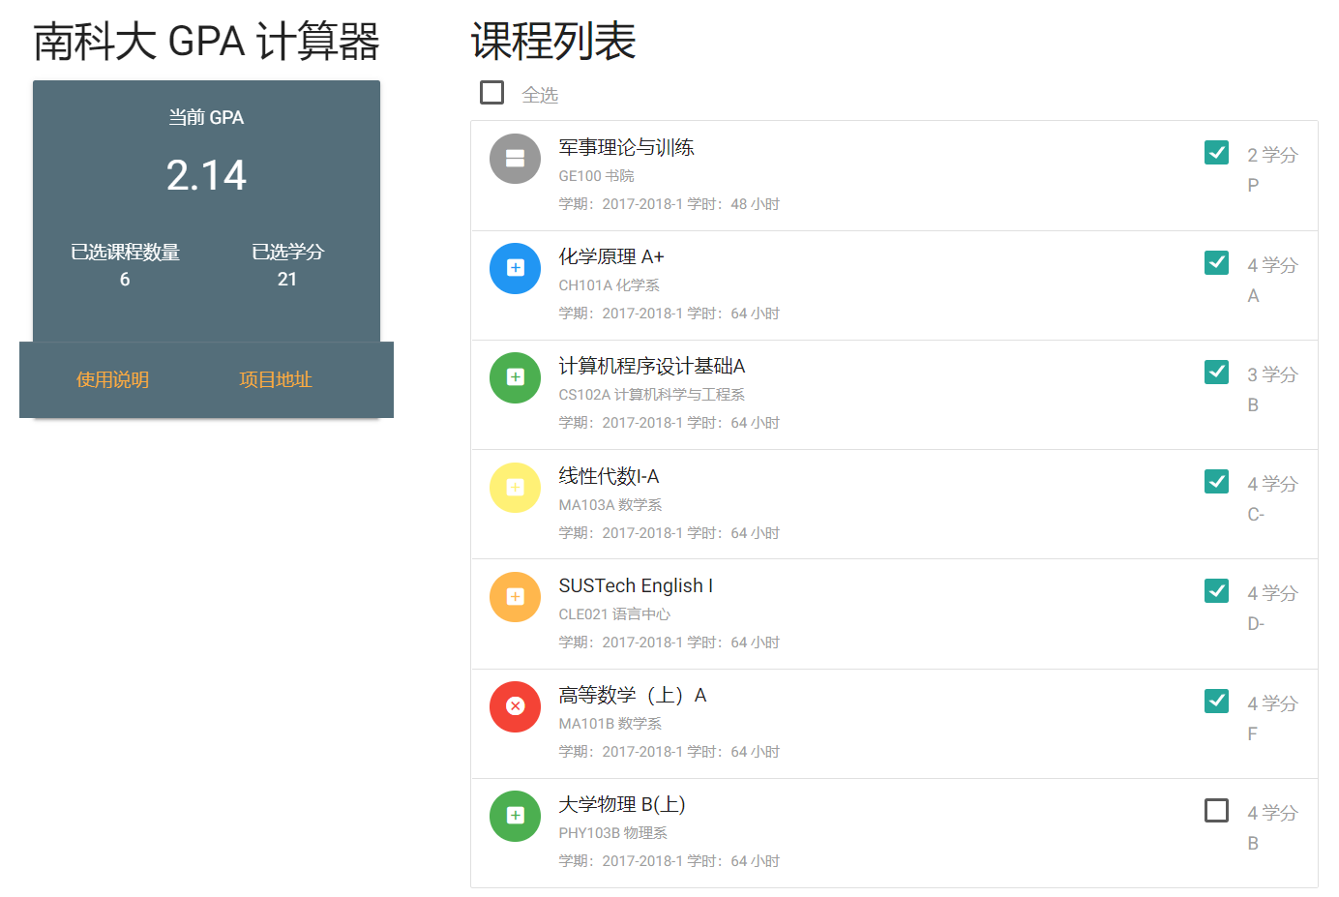Click the SUSTech English I course title
The width and height of the screenshot is (1339, 897).
pos(636,585)
